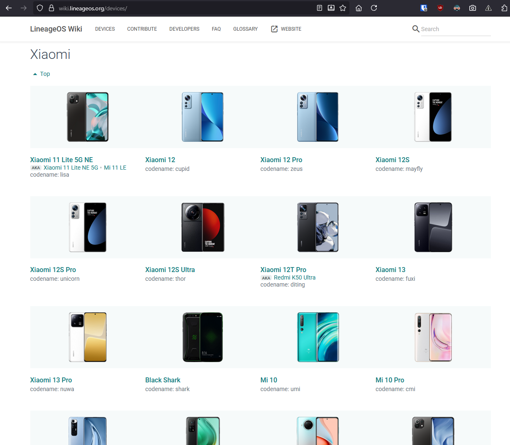
Task: Click the 'codename: cupid' text
Action: (167, 169)
